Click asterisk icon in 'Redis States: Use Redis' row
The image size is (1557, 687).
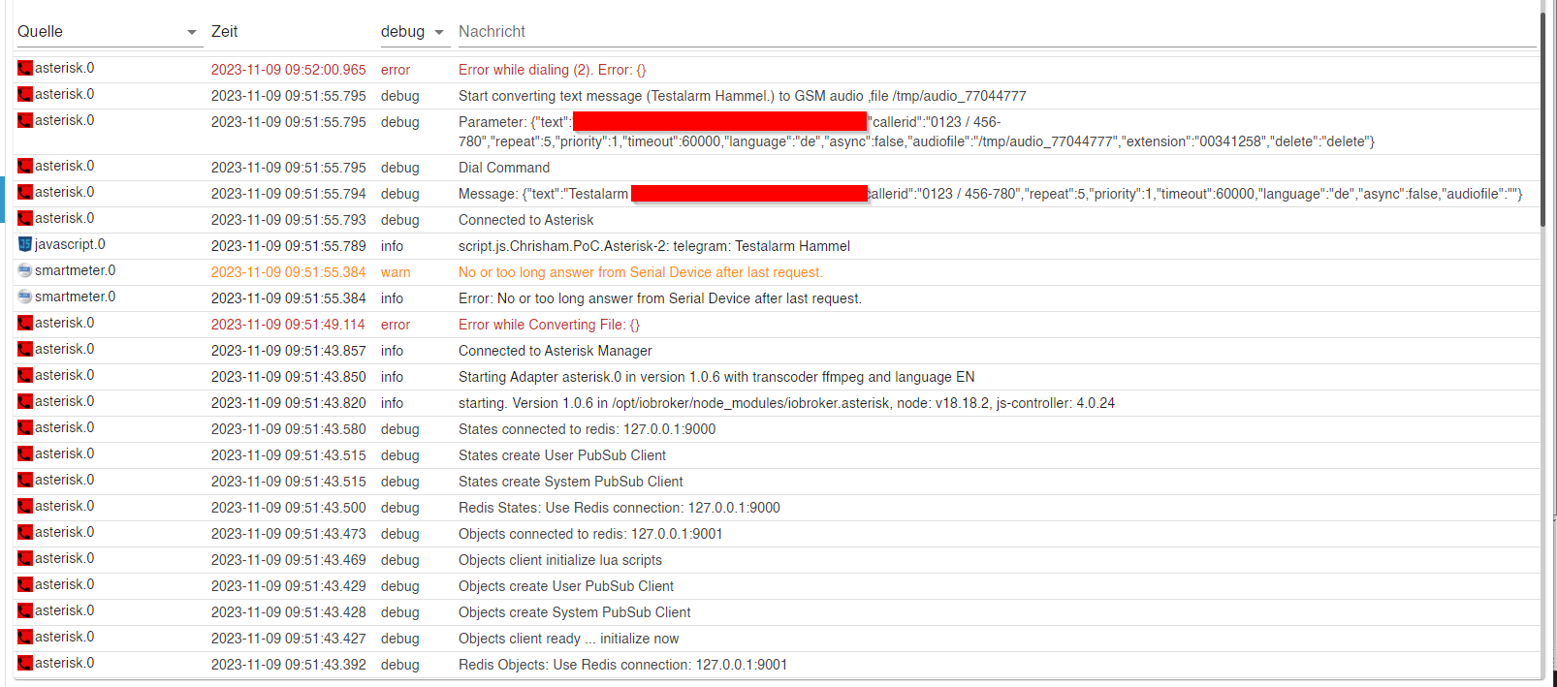click(25, 506)
